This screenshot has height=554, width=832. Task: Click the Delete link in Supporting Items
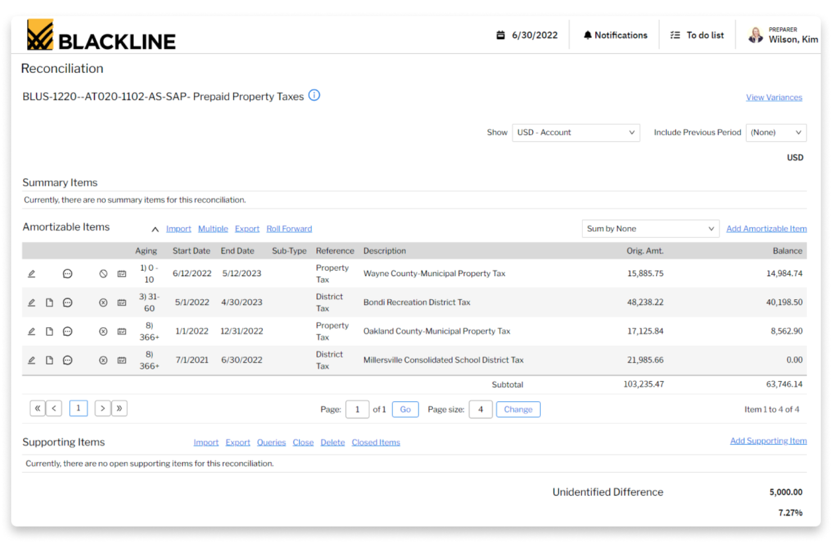pos(333,442)
